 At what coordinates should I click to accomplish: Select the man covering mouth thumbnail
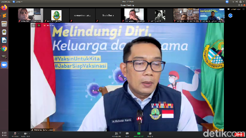[x=134, y=15]
